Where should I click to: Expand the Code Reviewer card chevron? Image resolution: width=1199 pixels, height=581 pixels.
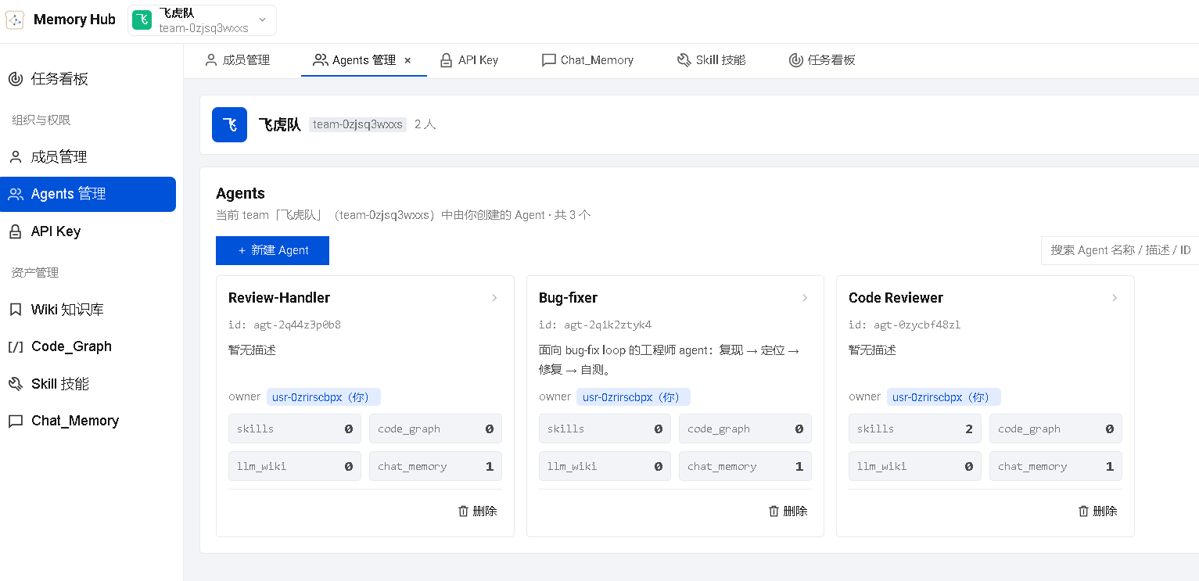click(x=1115, y=298)
